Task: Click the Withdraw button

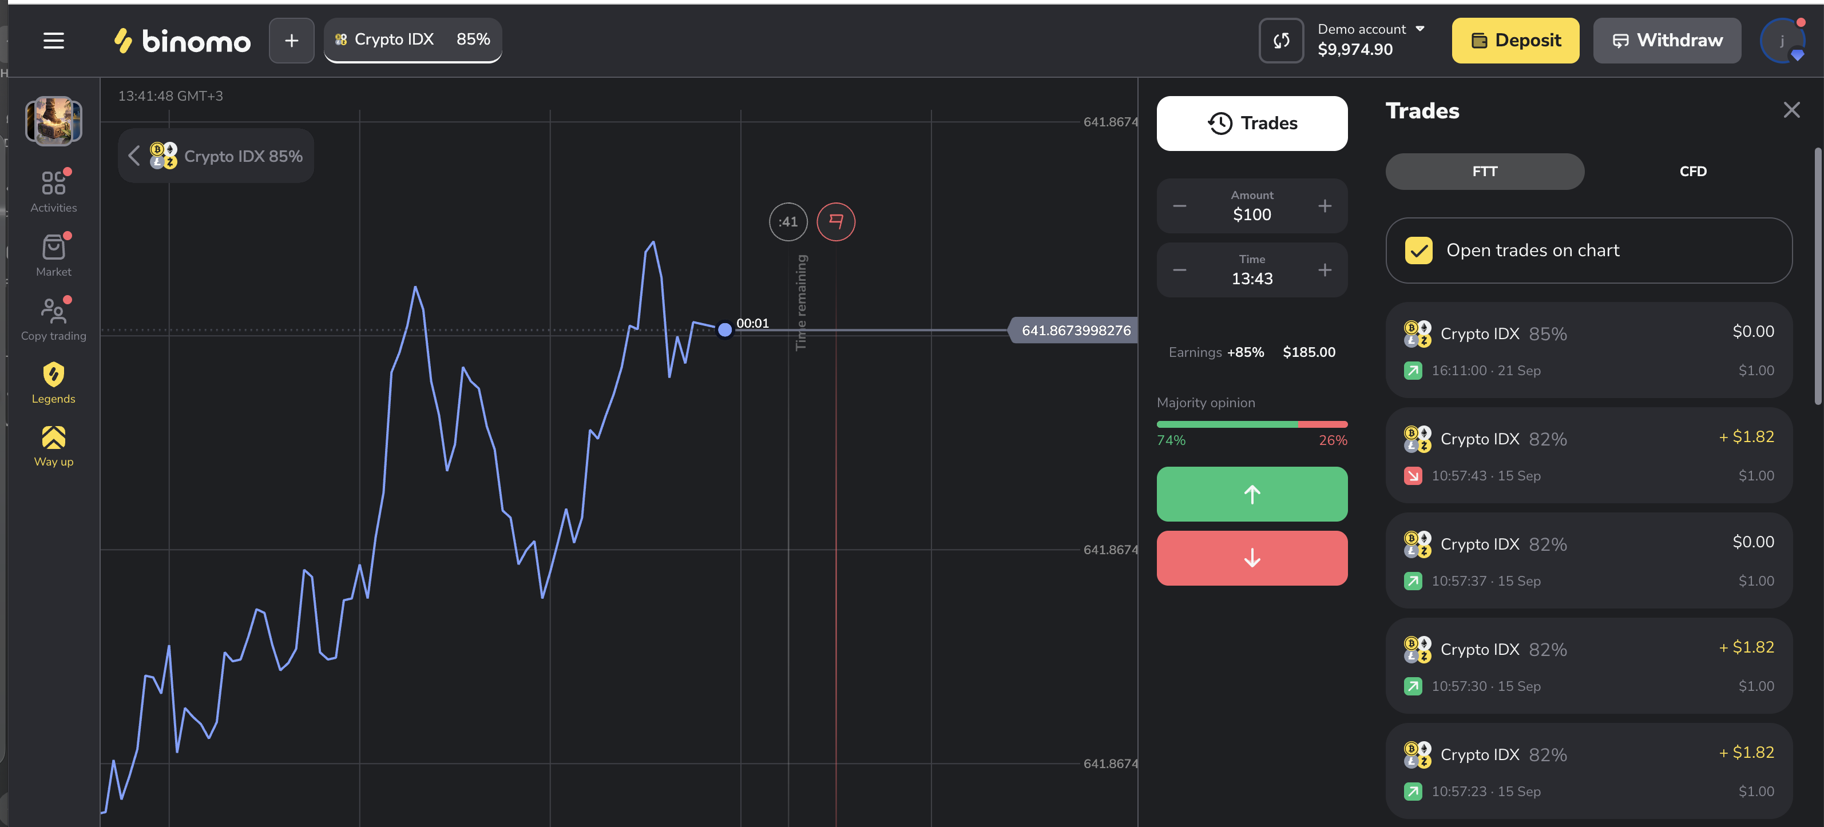Action: click(x=1667, y=41)
